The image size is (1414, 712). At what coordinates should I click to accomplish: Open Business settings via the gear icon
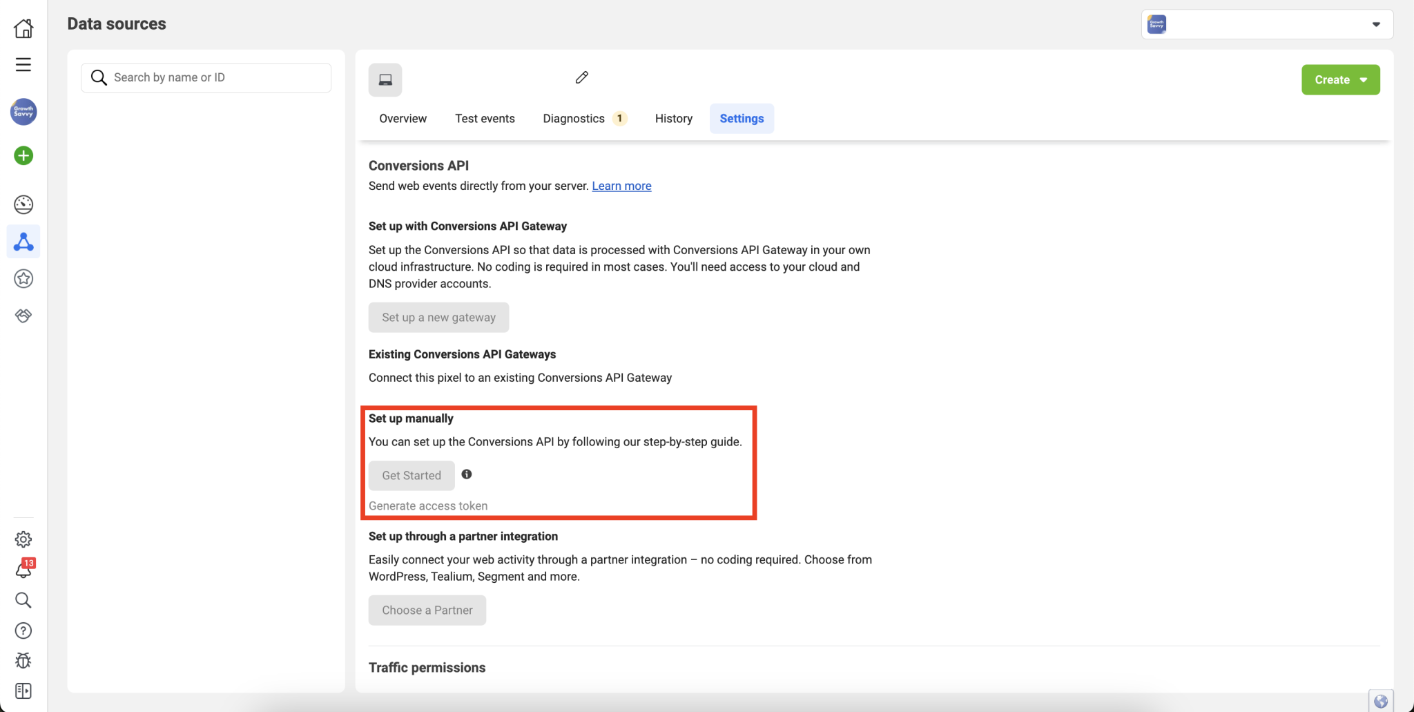(23, 539)
